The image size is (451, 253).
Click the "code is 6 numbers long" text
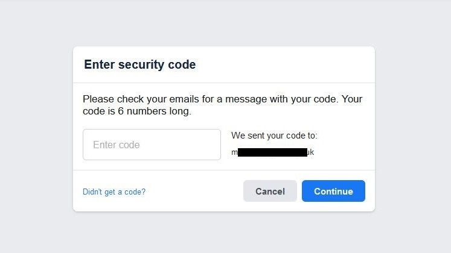coord(136,111)
